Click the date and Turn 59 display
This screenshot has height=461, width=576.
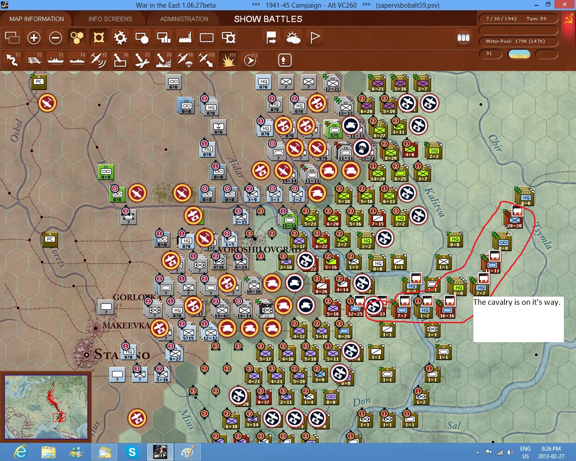(518, 19)
